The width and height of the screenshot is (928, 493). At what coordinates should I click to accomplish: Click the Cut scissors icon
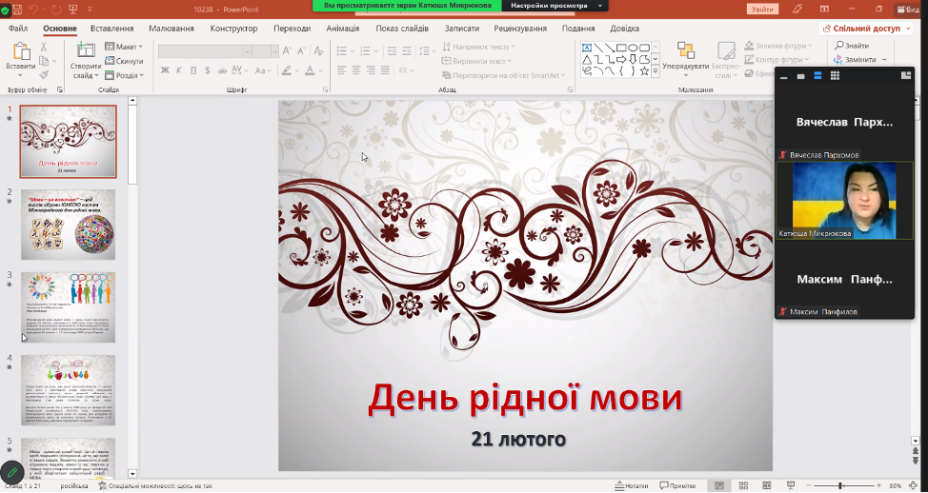pyautogui.click(x=44, y=47)
